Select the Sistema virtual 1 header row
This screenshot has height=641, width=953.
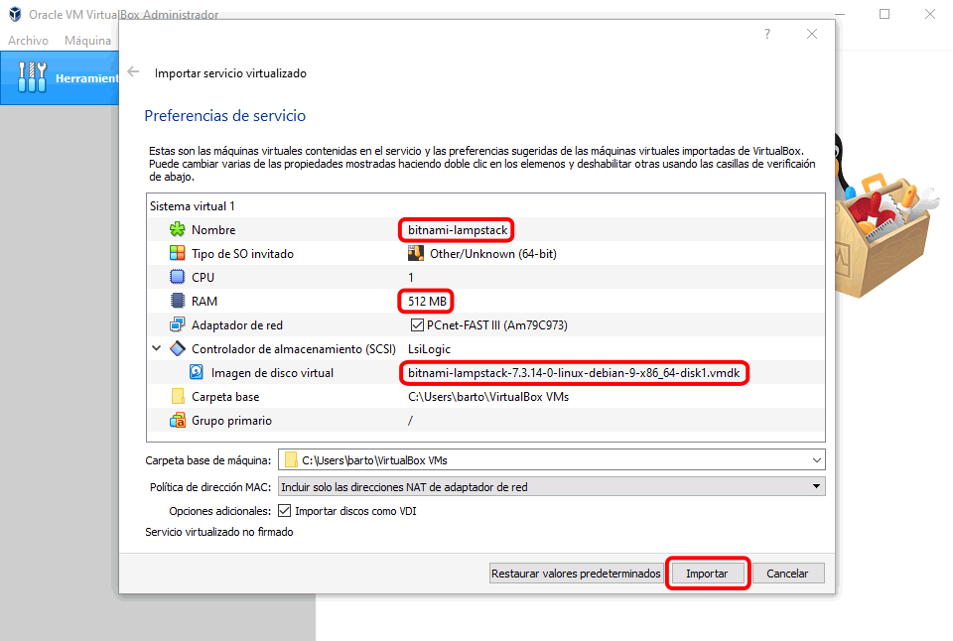485,206
